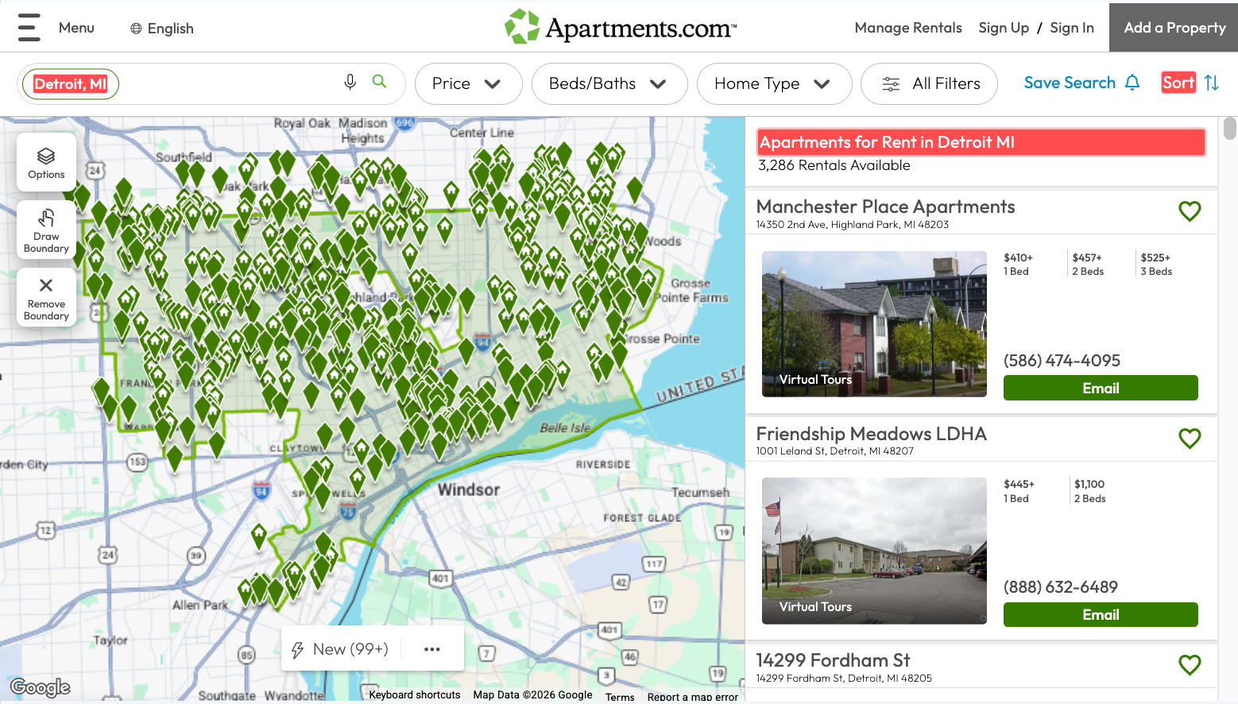Email Manchester Place Apartments
This screenshot has width=1238, height=704.
(1101, 388)
